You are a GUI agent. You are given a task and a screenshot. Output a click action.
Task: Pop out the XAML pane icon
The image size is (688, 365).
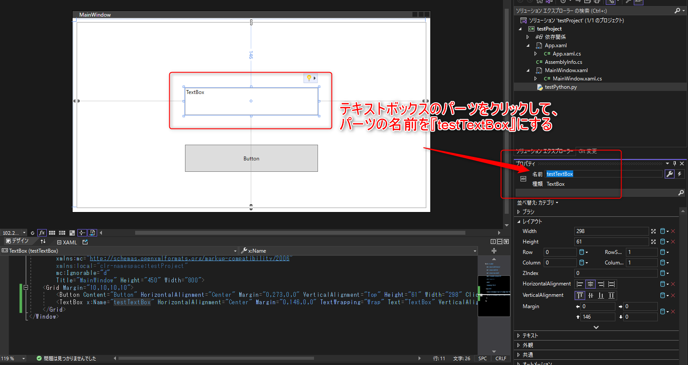(x=85, y=242)
